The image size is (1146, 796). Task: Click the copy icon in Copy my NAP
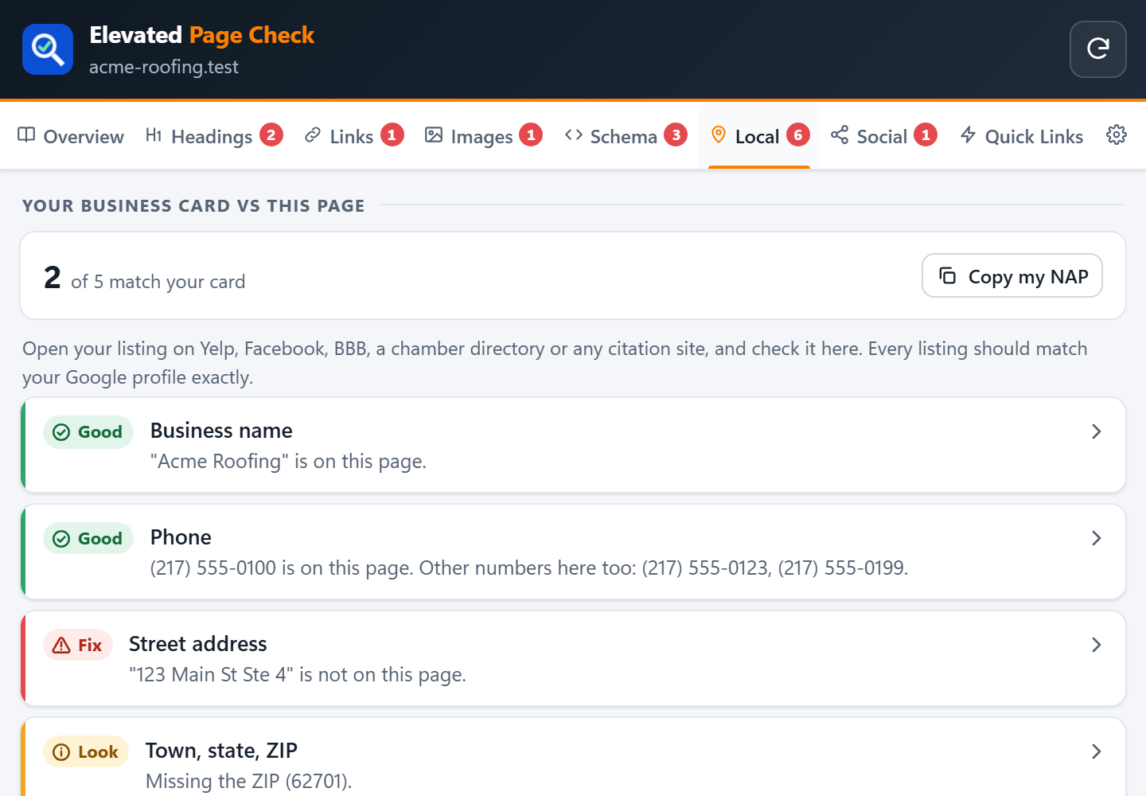click(x=947, y=275)
